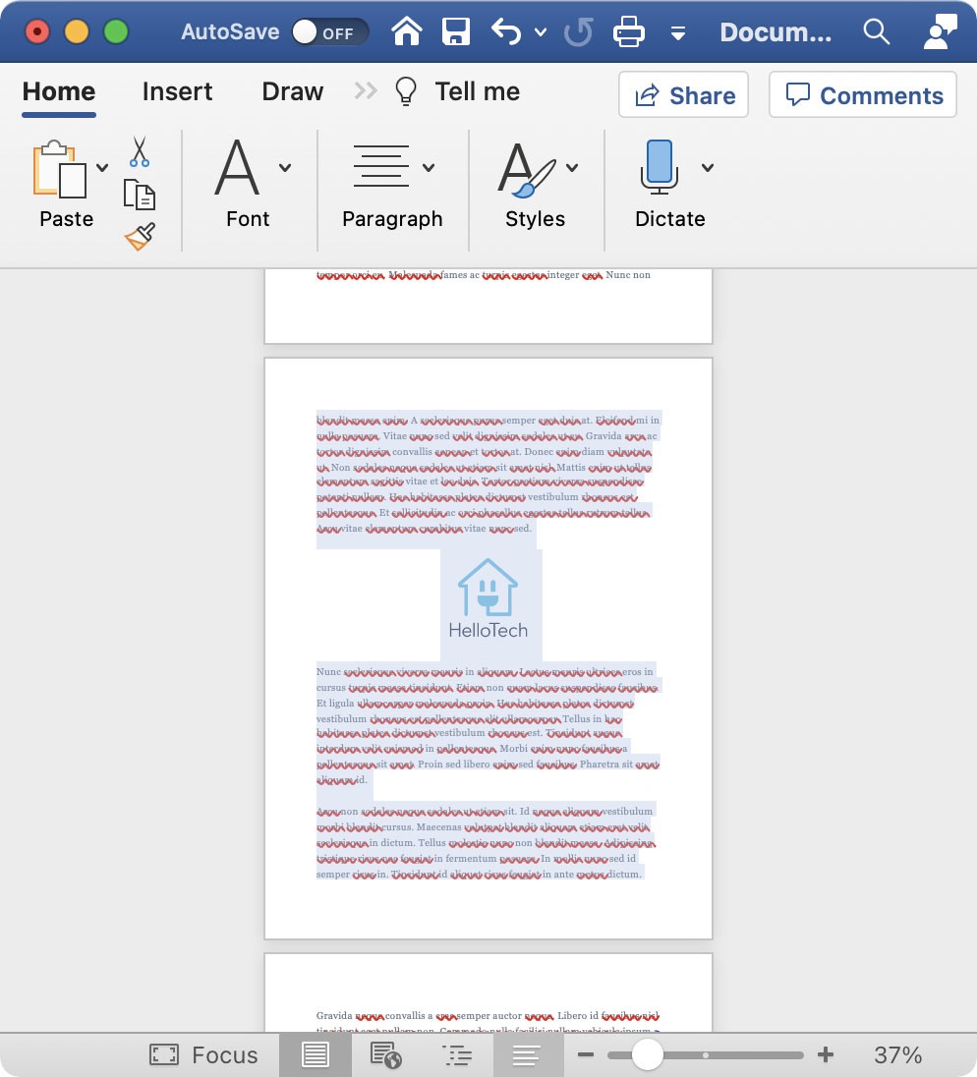Search in document with magnifier icon
Image resolution: width=977 pixels, height=1077 pixels.
876,31
